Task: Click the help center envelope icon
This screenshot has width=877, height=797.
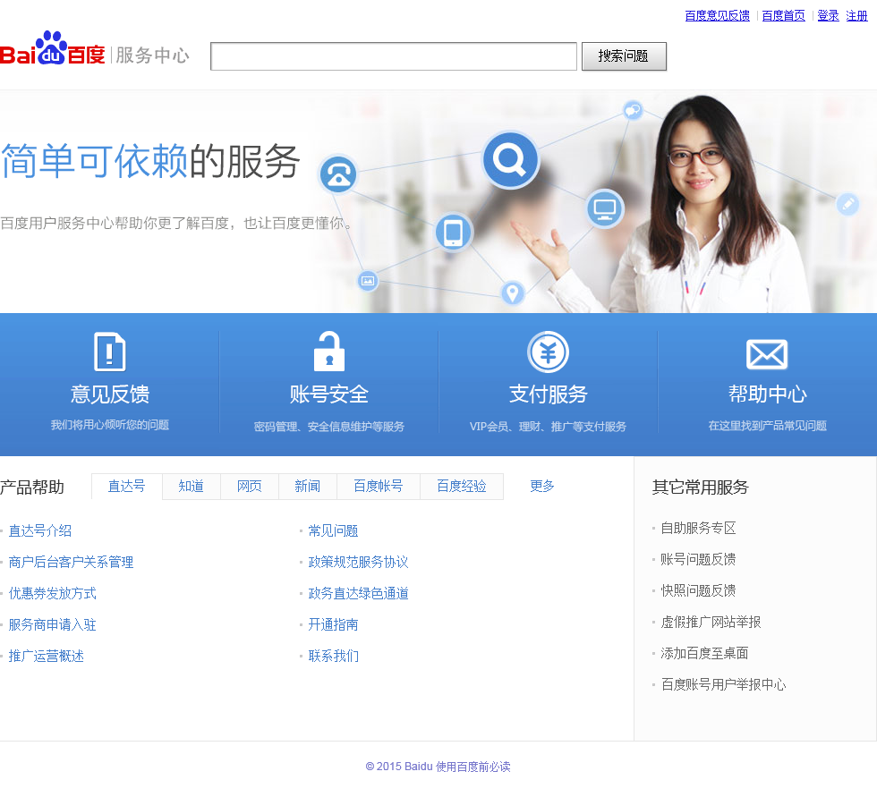Action: pos(767,354)
